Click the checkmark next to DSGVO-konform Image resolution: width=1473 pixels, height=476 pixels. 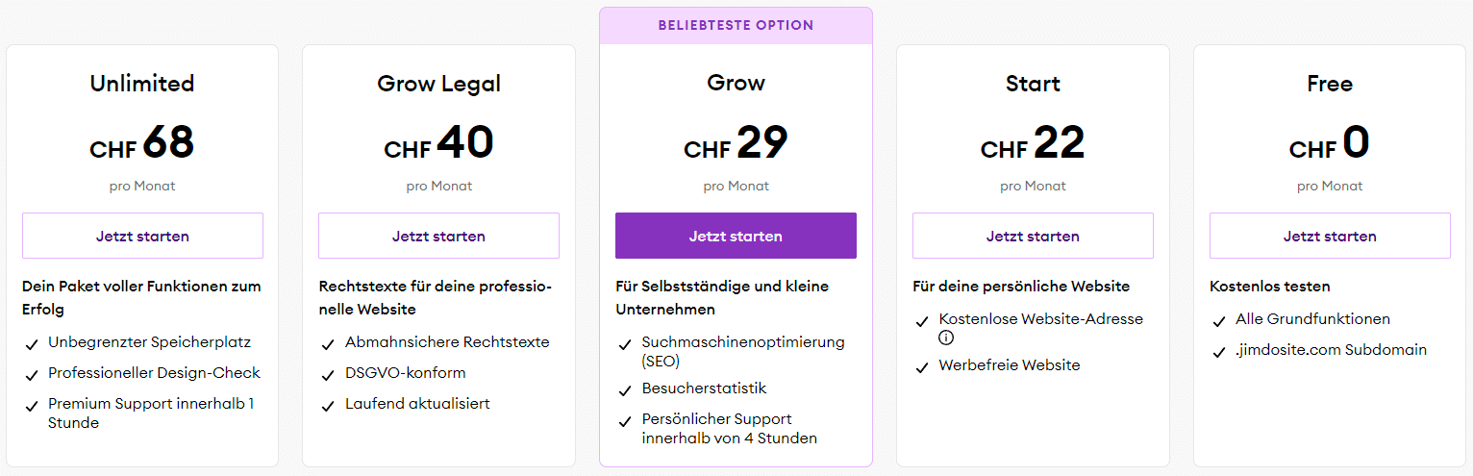click(326, 374)
